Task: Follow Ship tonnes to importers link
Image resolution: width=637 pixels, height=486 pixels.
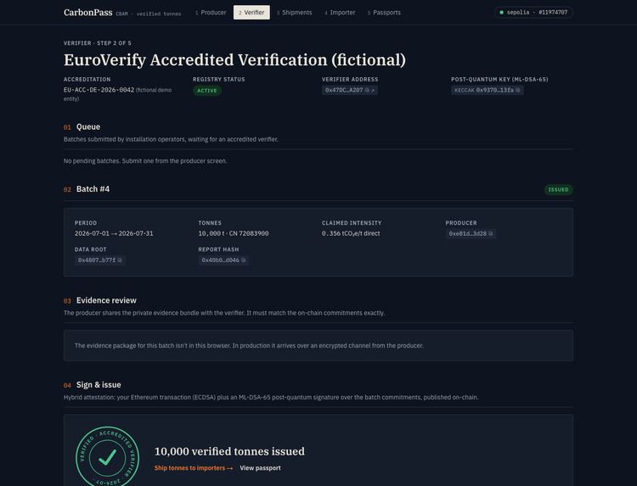Action: (x=194, y=468)
